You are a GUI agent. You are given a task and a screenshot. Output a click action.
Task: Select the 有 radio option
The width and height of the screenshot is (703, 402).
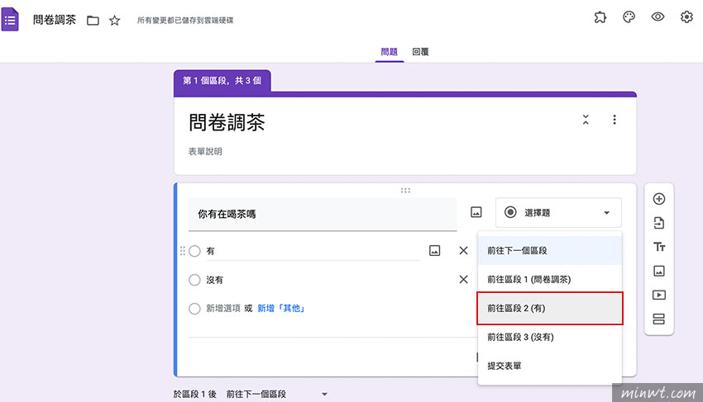pyautogui.click(x=194, y=251)
